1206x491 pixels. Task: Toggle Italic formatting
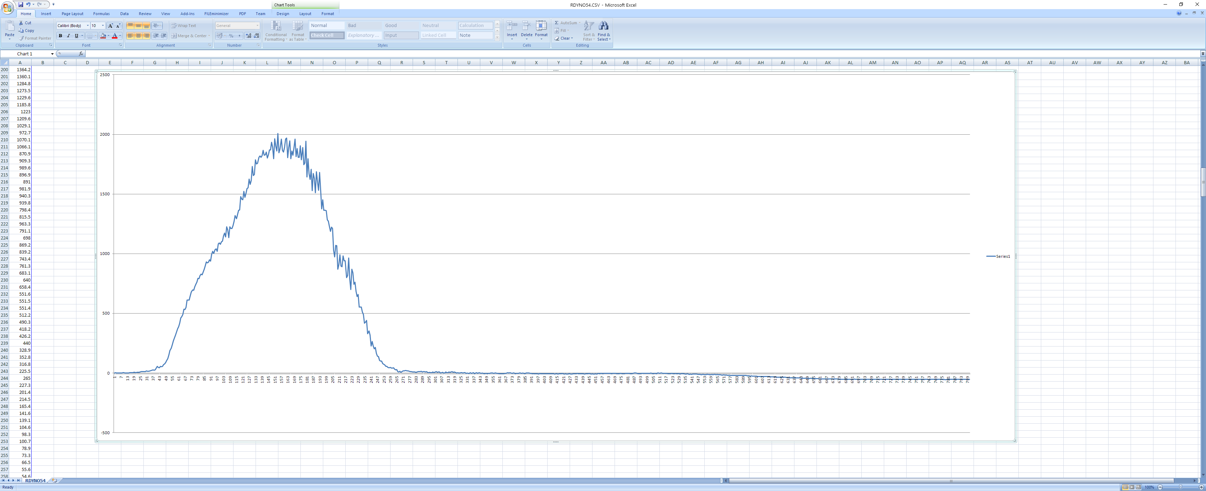[x=68, y=36]
